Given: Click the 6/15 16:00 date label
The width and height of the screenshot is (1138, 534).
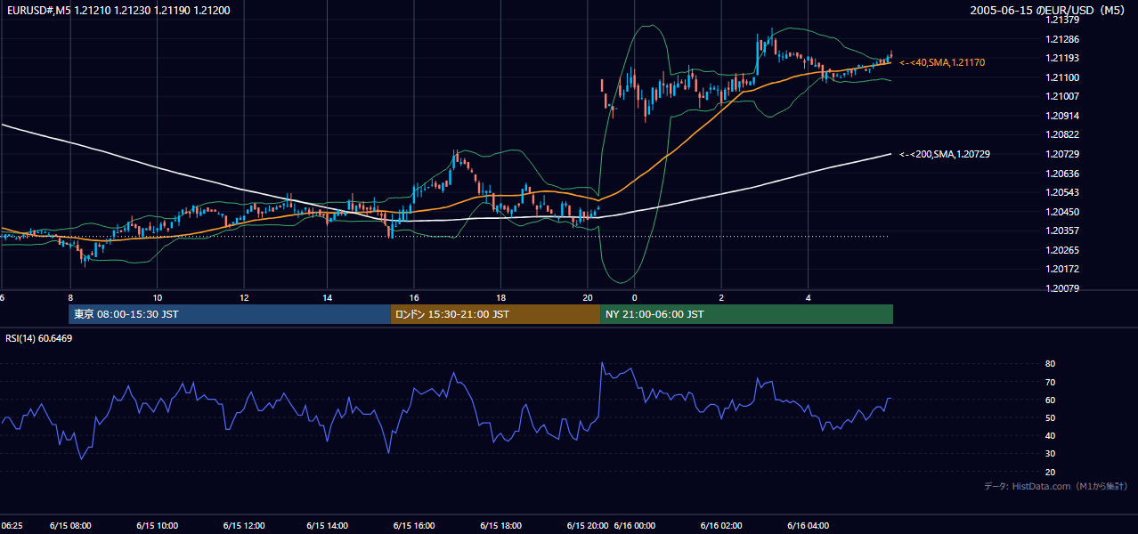Looking at the screenshot, I should pyautogui.click(x=414, y=526).
